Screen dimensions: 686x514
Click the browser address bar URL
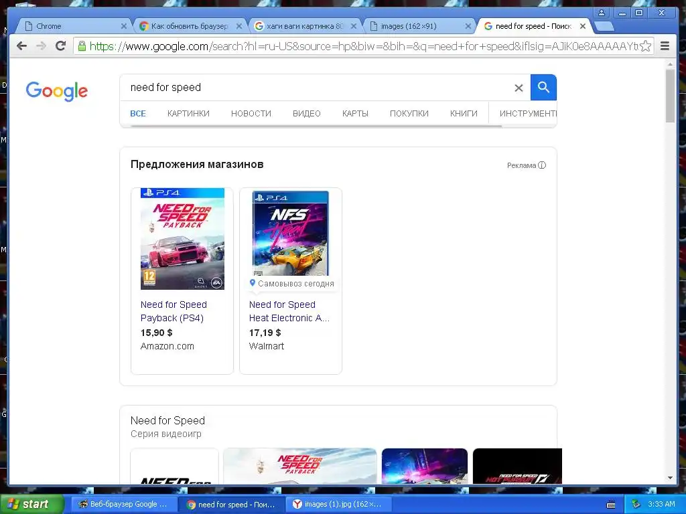pyautogui.click(x=363, y=46)
